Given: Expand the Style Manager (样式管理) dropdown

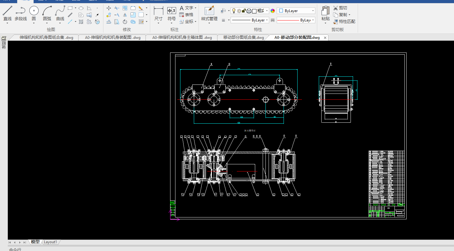Looking at the screenshot, I should (209, 23).
